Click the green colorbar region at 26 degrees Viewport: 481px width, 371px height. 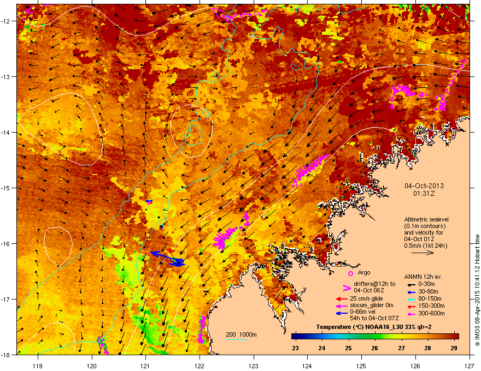(375, 337)
